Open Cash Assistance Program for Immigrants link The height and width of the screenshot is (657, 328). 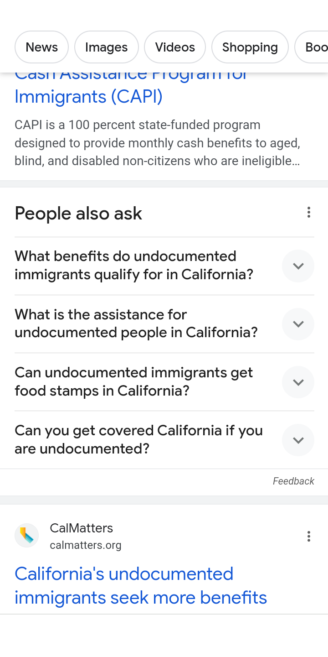pos(88,96)
